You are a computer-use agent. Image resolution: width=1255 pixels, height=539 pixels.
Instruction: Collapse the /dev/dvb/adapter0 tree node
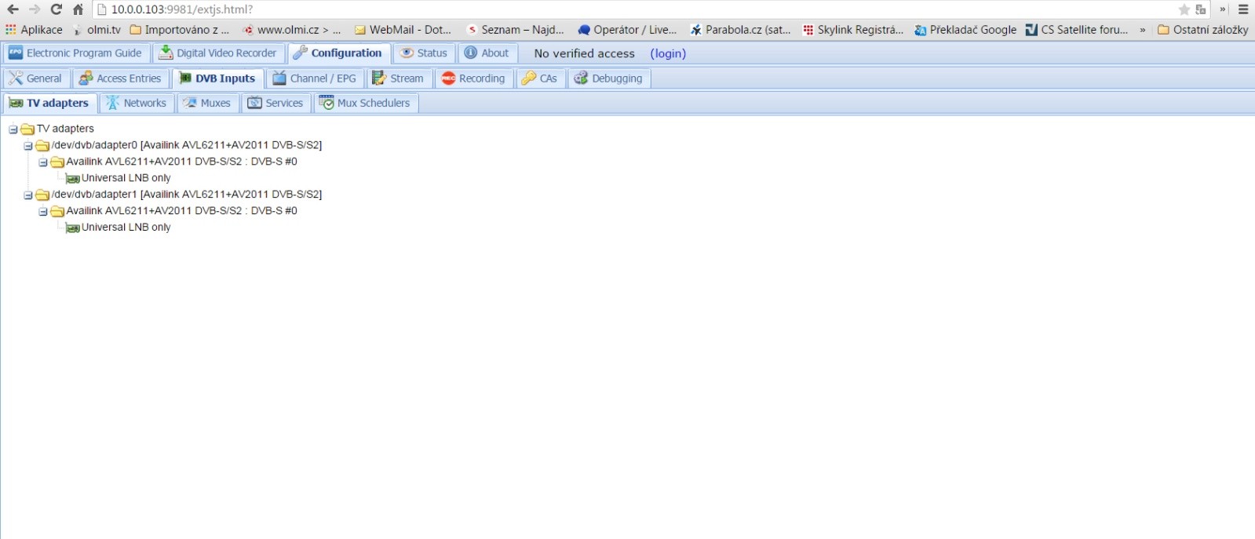click(x=28, y=146)
